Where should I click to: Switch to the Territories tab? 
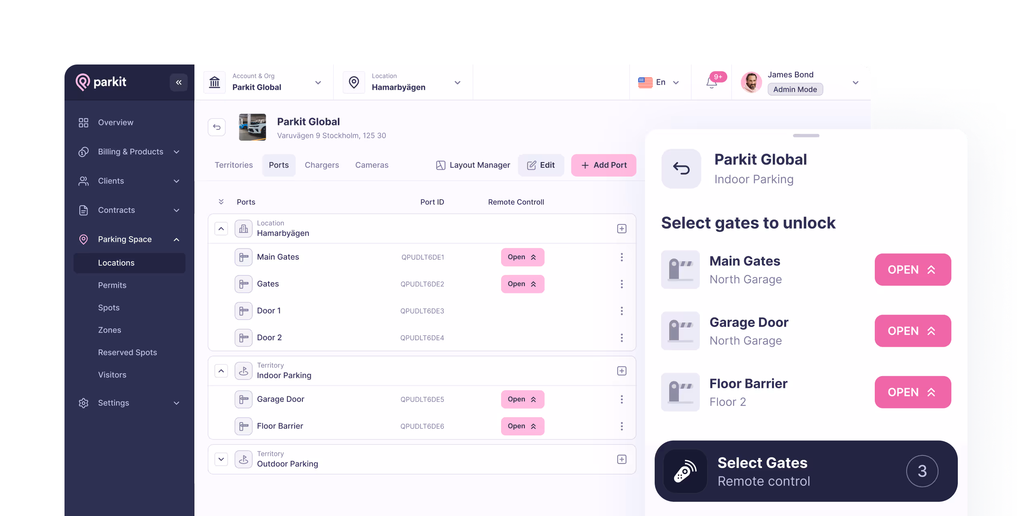coord(234,165)
